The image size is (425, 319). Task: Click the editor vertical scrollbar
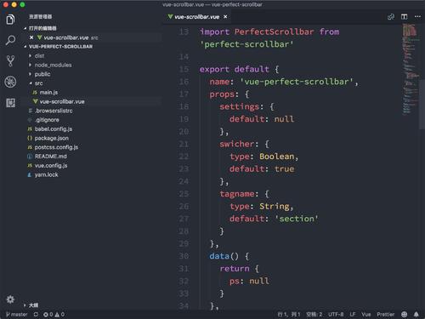[x=422, y=105]
